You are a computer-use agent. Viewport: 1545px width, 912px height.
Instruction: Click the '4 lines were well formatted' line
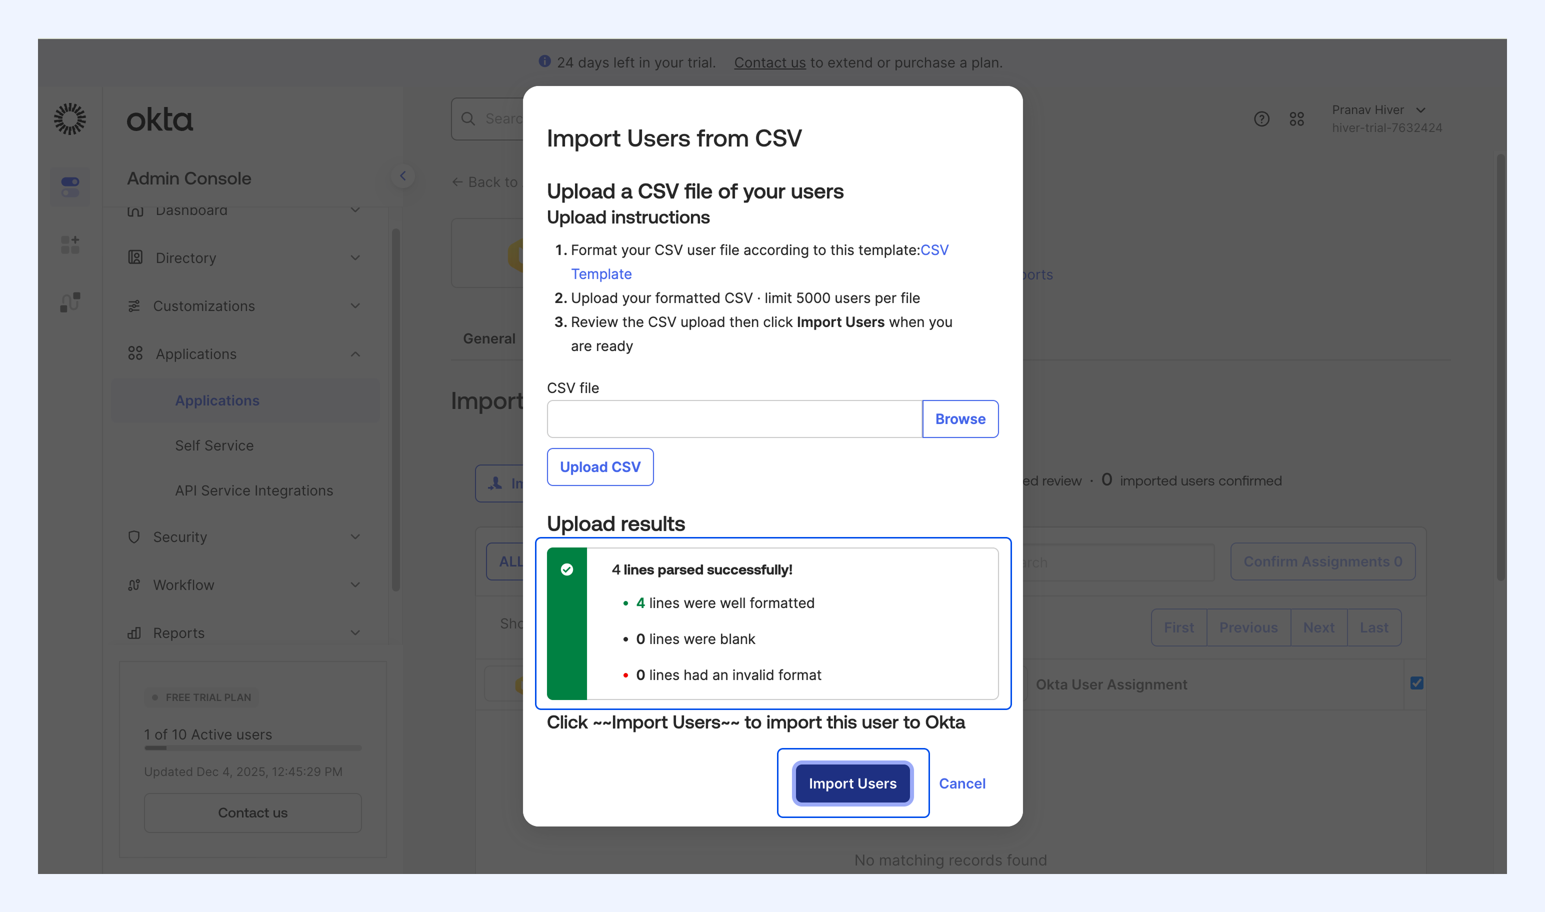tap(725, 603)
